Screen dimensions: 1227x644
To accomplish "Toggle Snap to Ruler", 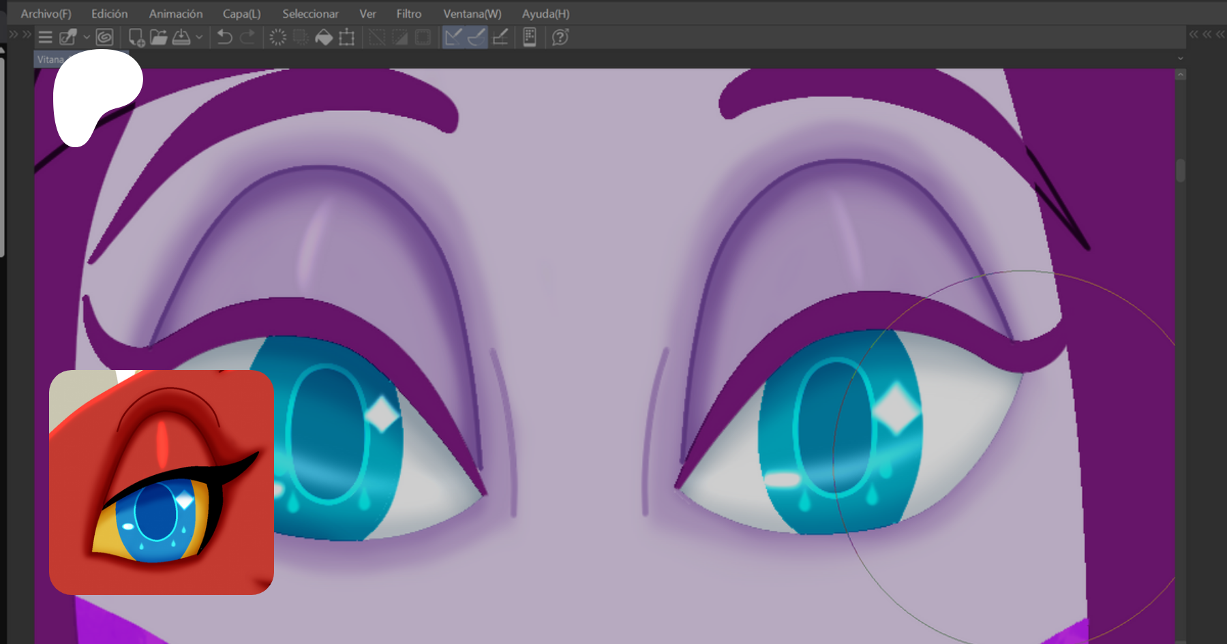I will [x=453, y=37].
